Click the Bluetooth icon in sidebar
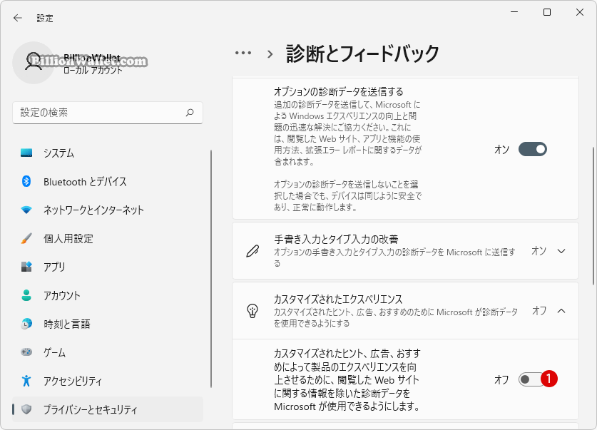The height and width of the screenshot is (430, 597). tap(26, 182)
